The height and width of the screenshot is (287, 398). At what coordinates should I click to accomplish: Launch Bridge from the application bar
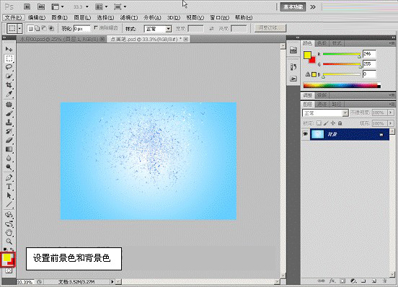coord(27,7)
